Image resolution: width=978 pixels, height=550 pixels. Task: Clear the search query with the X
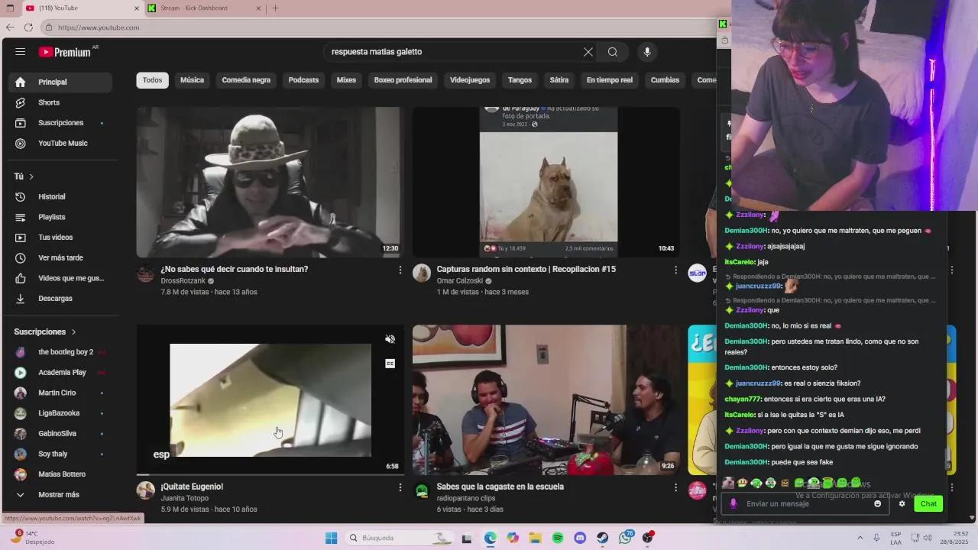click(588, 52)
